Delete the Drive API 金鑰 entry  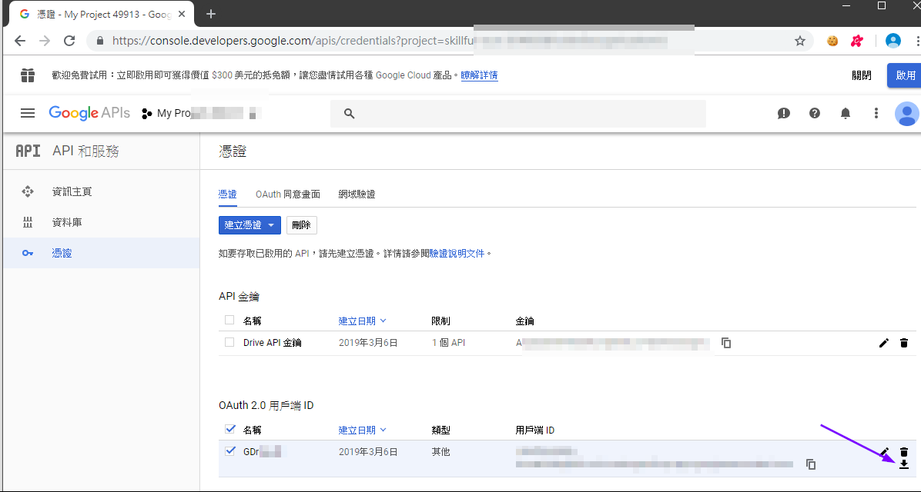tap(904, 342)
